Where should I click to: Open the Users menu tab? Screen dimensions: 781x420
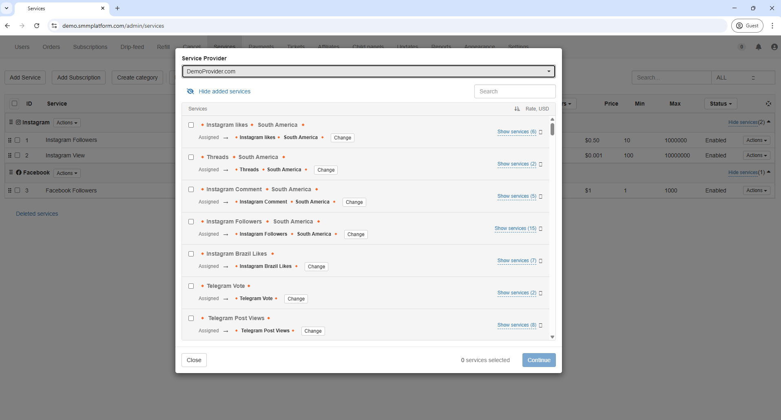click(22, 47)
